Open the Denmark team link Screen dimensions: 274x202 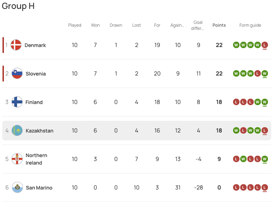click(x=35, y=45)
